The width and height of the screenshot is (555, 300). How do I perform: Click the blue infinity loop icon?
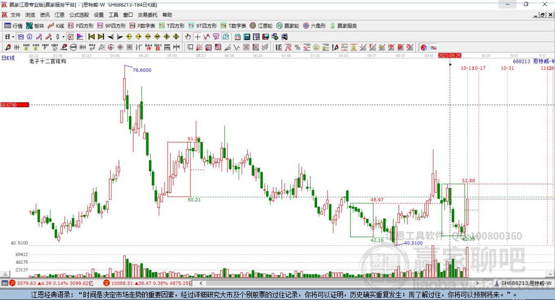coord(433,48)
